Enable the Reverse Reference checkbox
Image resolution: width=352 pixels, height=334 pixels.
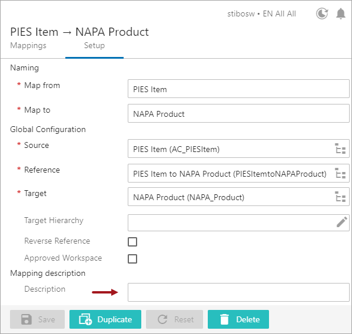click(132, 242)
